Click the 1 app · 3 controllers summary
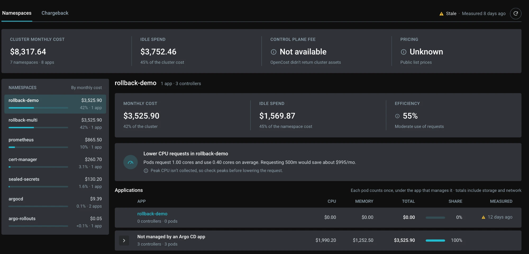 (181, 84)
